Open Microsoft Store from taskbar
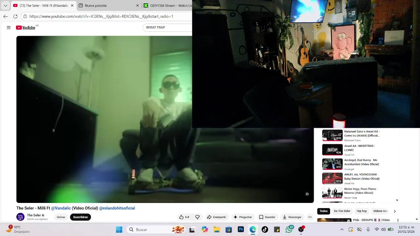 pyautogui.click(x=229, y=229)
